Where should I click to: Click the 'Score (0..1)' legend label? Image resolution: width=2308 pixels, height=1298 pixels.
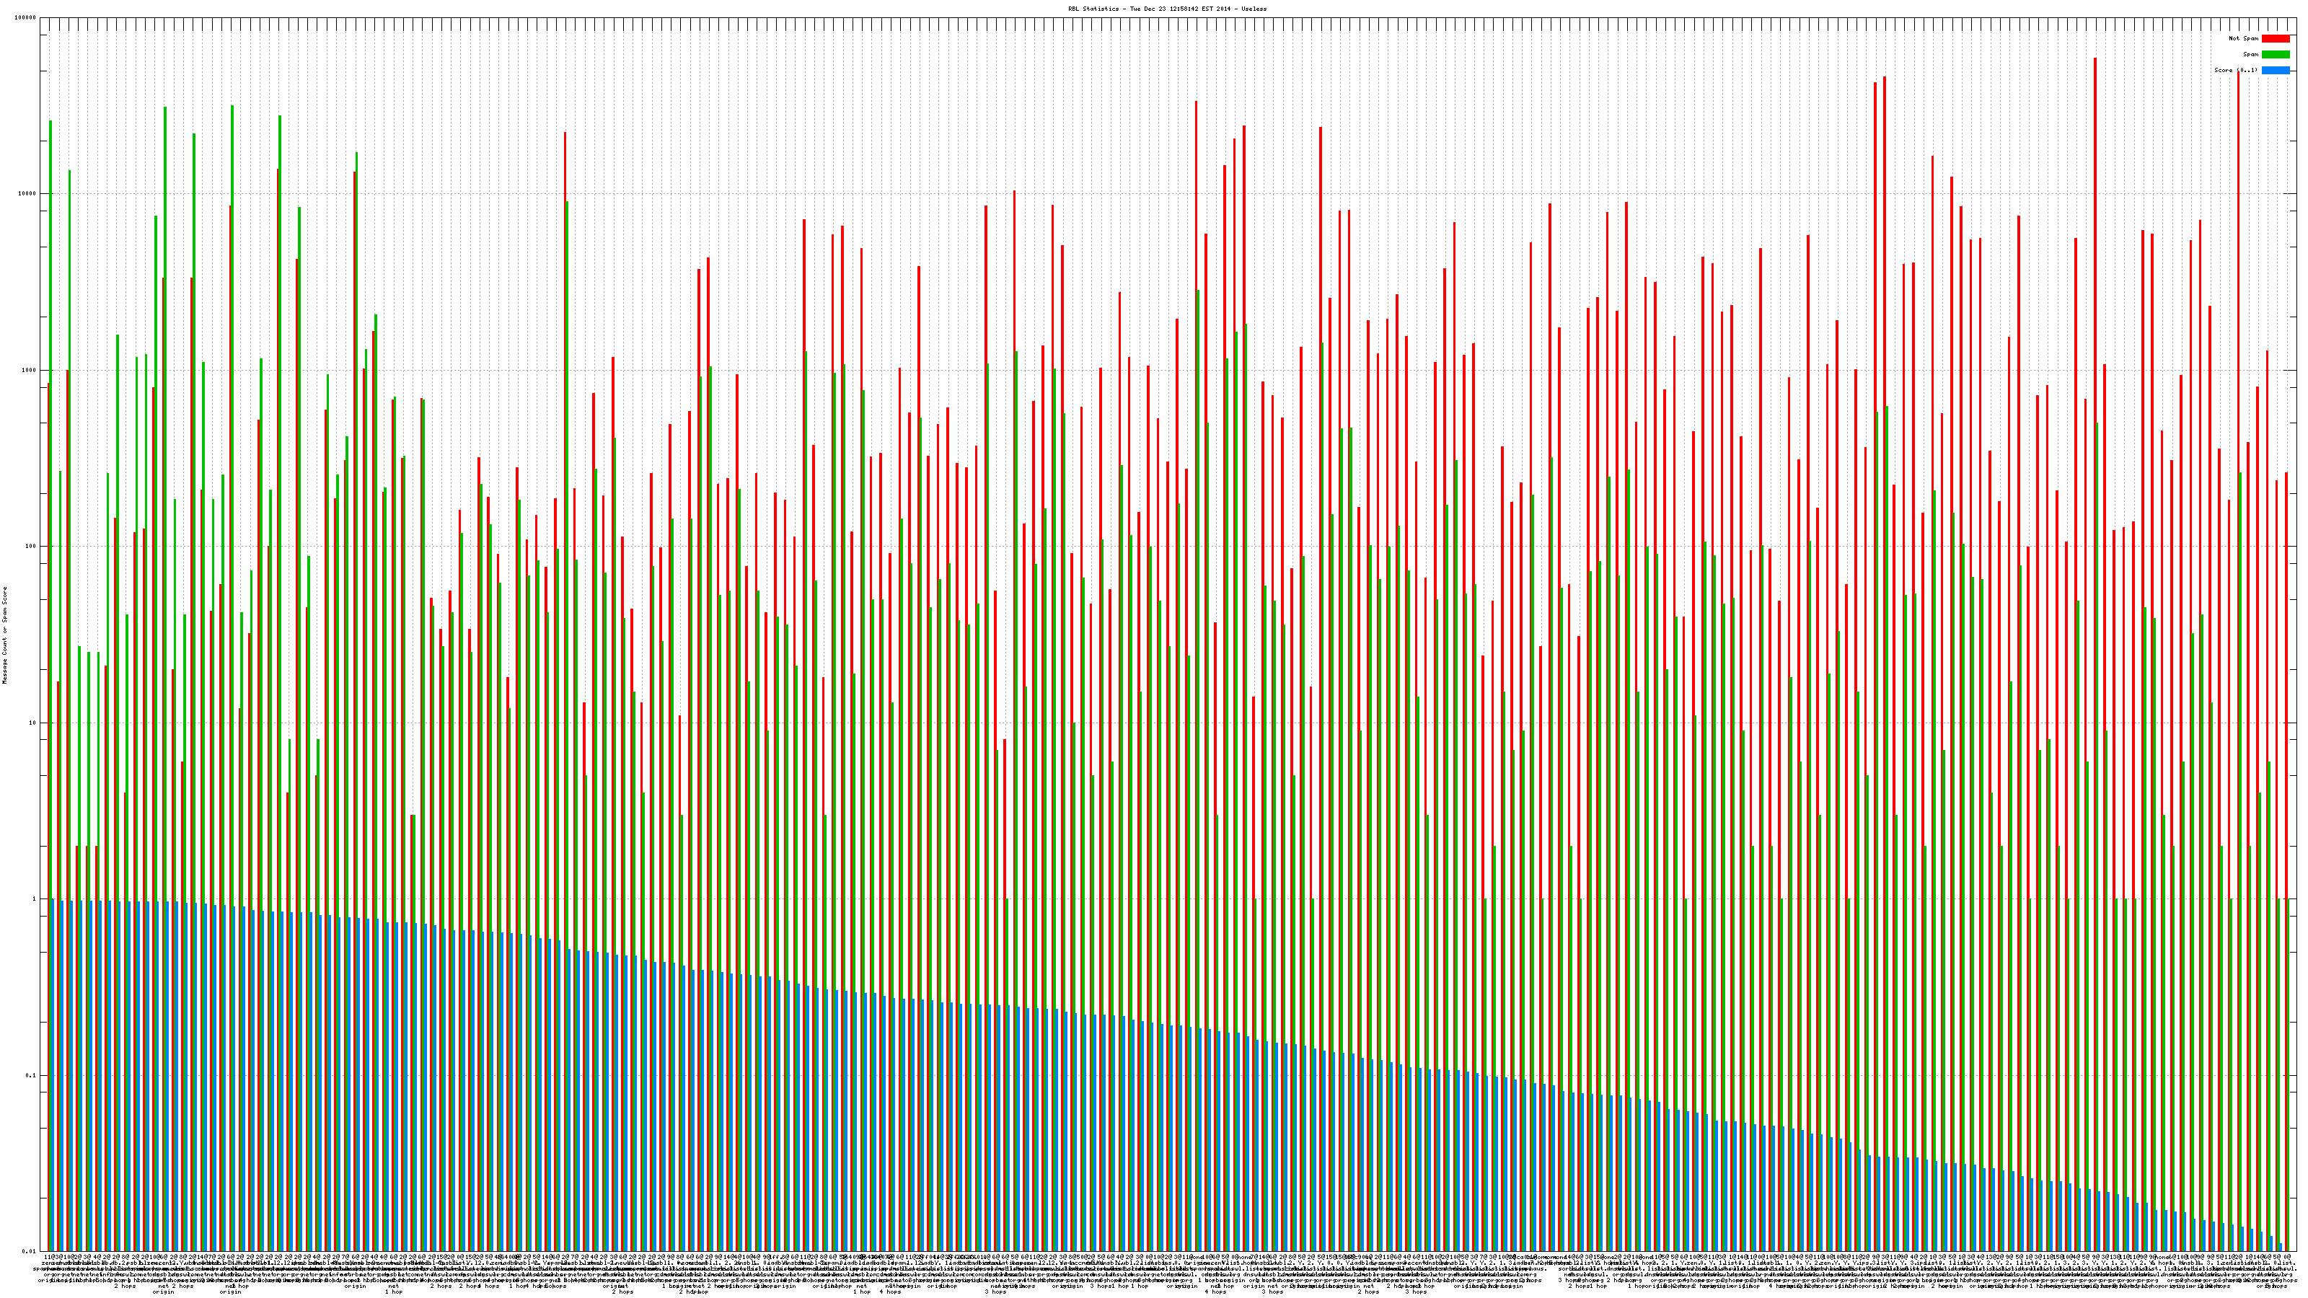point(2235,70)
